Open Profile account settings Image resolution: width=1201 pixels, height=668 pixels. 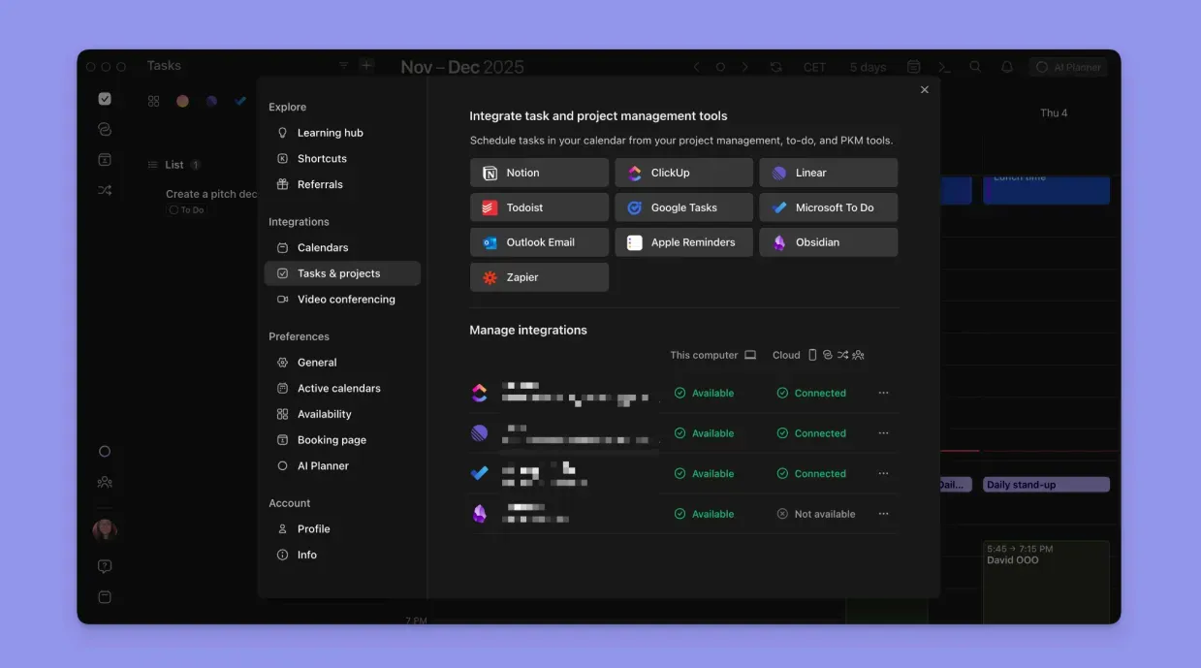point(342,529)
